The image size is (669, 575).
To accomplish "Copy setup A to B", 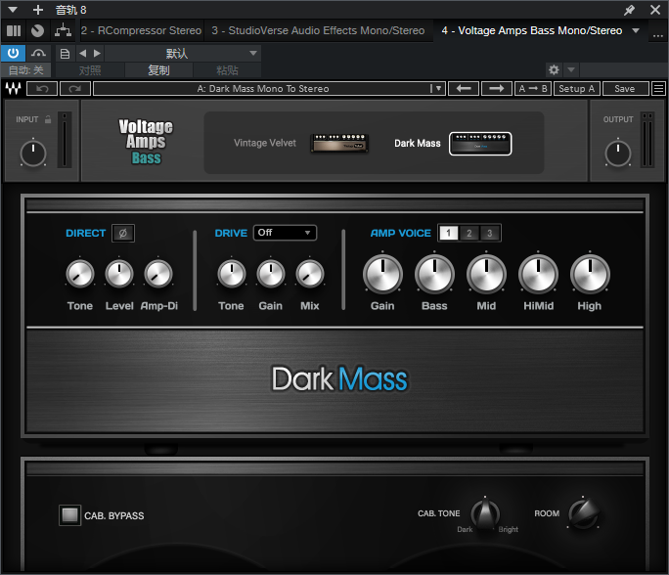I will [533, 89].
